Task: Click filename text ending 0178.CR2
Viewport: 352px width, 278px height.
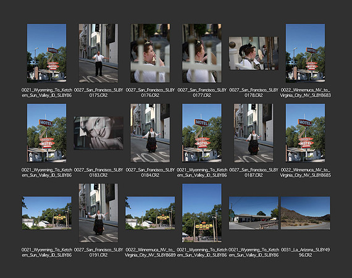Action: tap(254, 93)
